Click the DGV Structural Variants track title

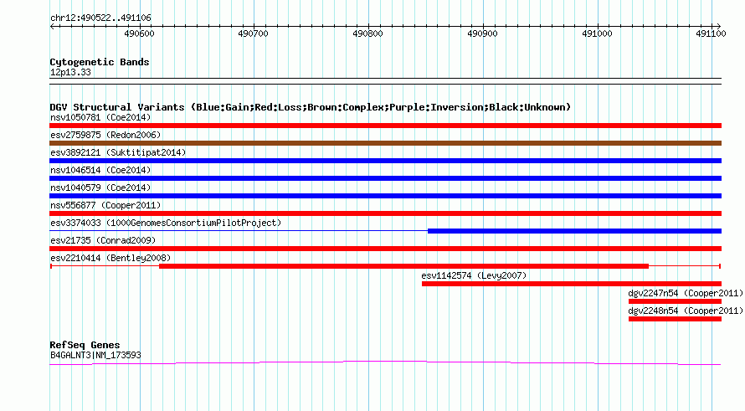coord(310,107)
